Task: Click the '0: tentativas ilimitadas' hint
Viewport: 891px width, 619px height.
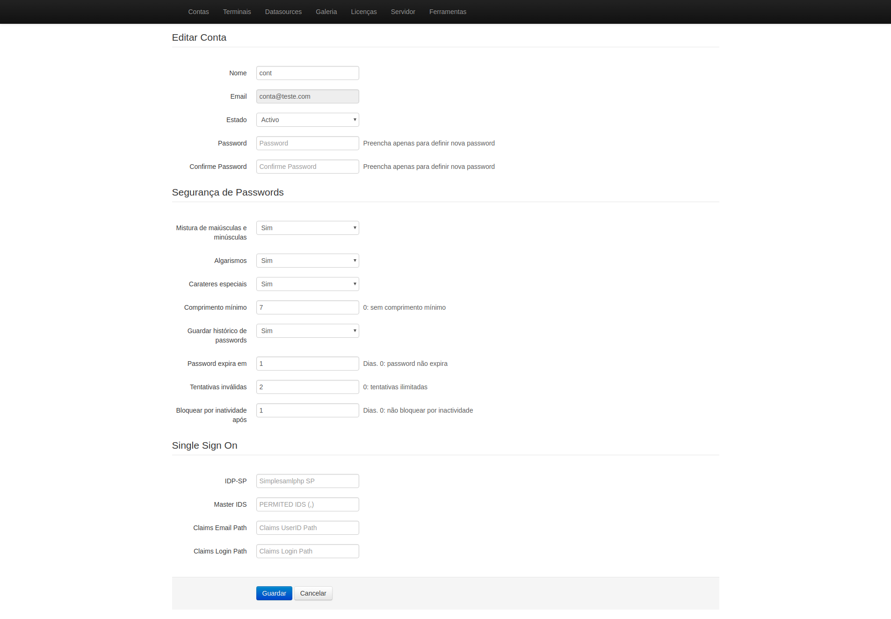Action: coord(395,387)
